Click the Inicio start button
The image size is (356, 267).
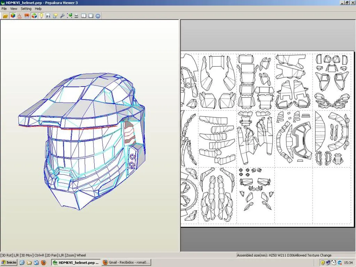[x=9, y=262]
